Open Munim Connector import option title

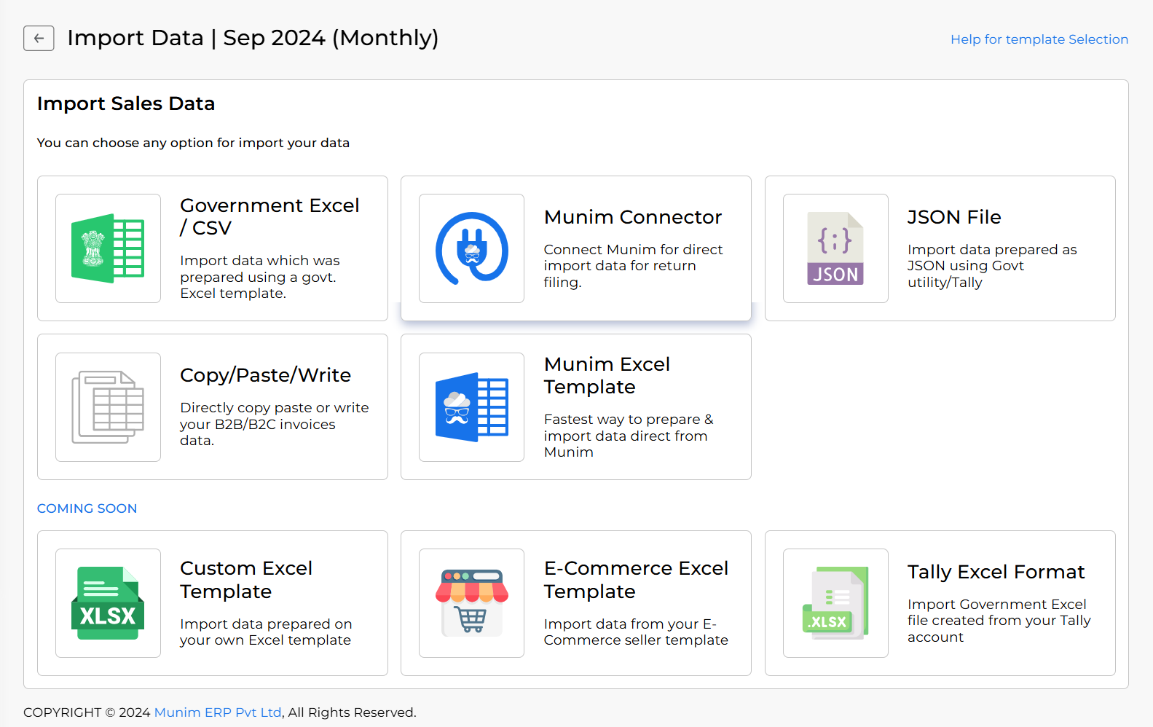pyautogui.click(x=632, y=217)
